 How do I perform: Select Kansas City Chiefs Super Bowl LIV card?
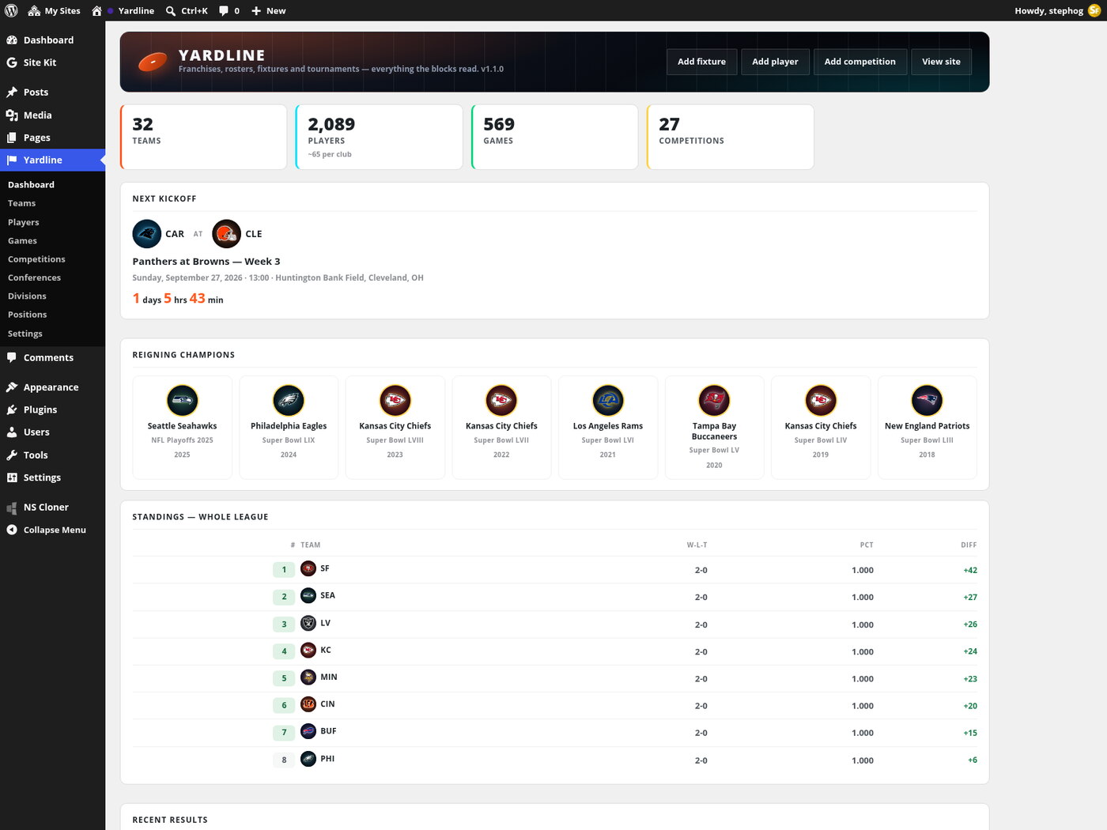(x=821, y=428)
